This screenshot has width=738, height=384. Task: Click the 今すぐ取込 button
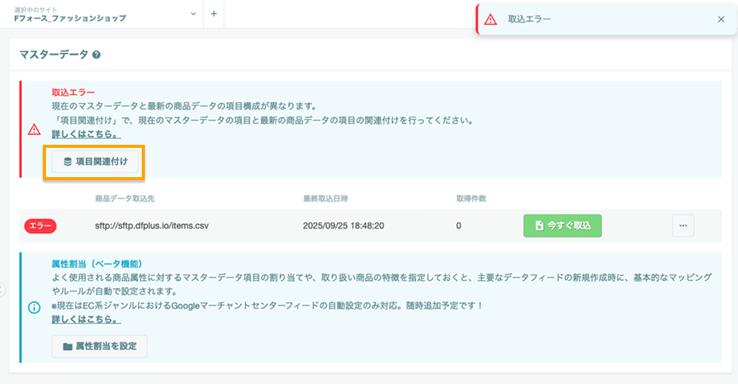click(x=563, y=226)
